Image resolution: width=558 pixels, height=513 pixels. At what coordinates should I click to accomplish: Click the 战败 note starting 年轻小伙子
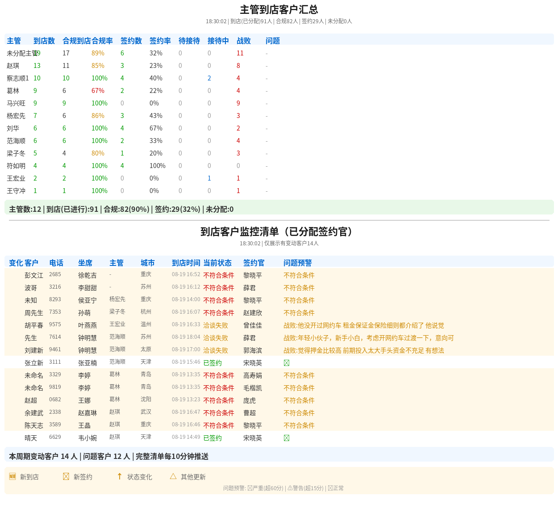pos(369,338)
